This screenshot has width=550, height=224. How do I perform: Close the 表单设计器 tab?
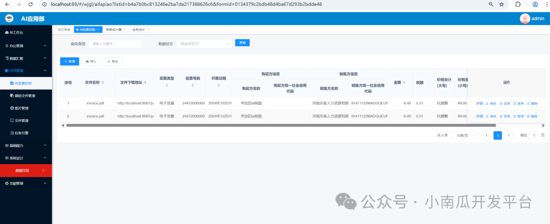(x=125, y=30)
